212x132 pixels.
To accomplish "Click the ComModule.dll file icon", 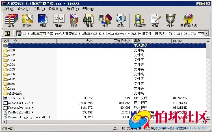I will click(x=5, y=112).
